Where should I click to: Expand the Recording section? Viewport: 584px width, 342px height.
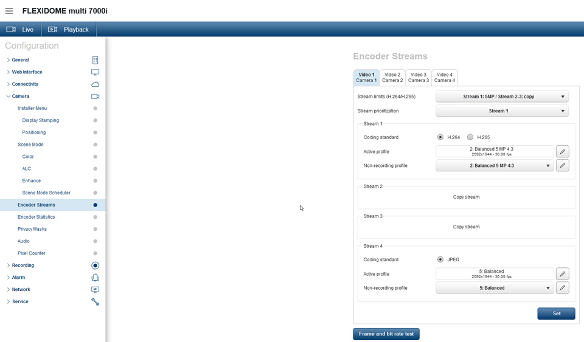point(8,265)
